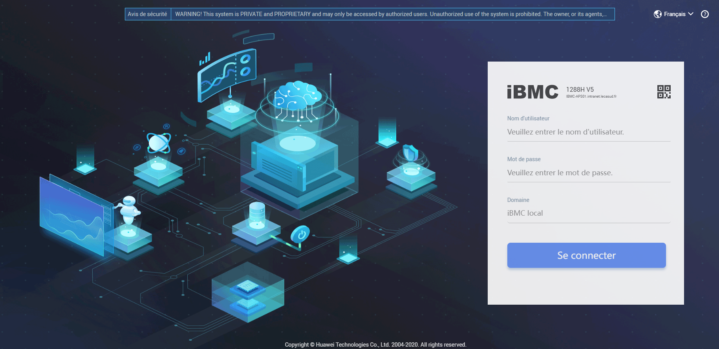The height and width of the screenshot is (349, 719).
Task: Expand the language chevron arrow
Action: coord(691,14)
